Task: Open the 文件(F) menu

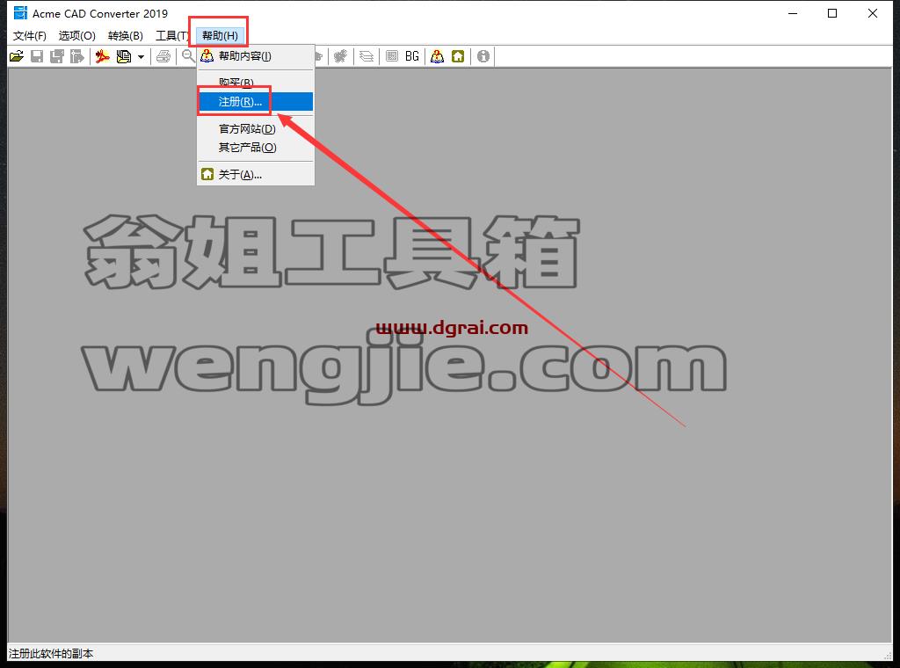Action: coord(30,35)
